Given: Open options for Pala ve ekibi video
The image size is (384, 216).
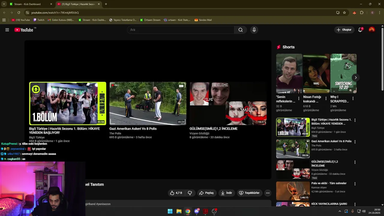Looking at the screenshot, I should coord(355,184).
